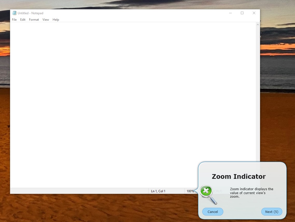Click the zoom indicator description text
This screenshot has height=222, width=295.
[251, 193]
